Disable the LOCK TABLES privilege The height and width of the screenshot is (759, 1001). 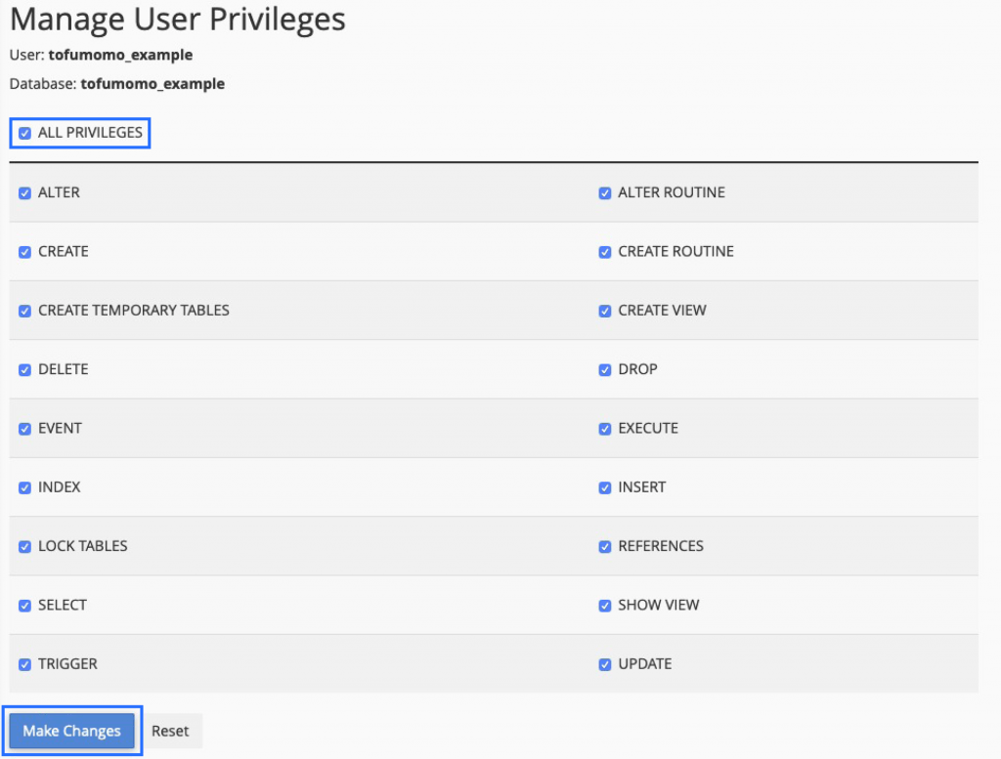(24, 546)
